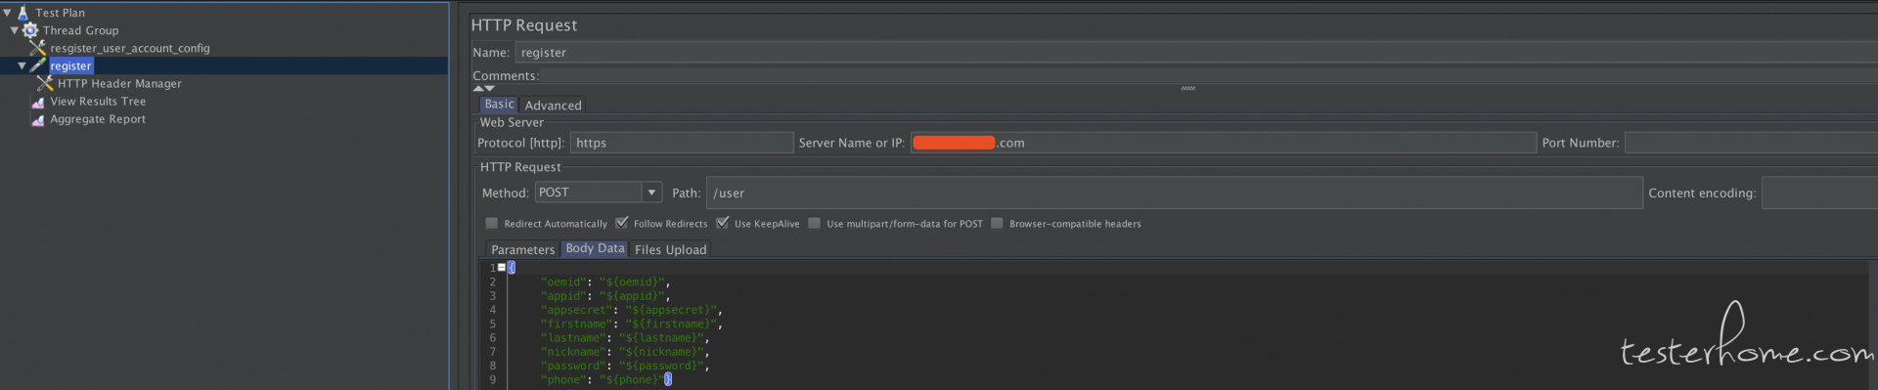Enable Use multipart/form-data for POST
The height and width of the screenshot is (390, 1878).
point(814,223)
